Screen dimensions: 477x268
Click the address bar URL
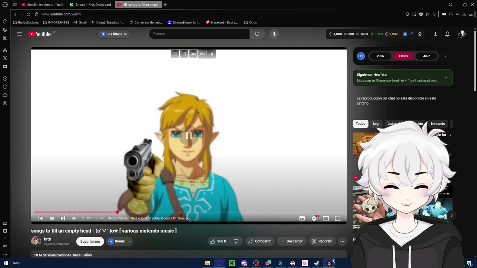click(61, 14)
